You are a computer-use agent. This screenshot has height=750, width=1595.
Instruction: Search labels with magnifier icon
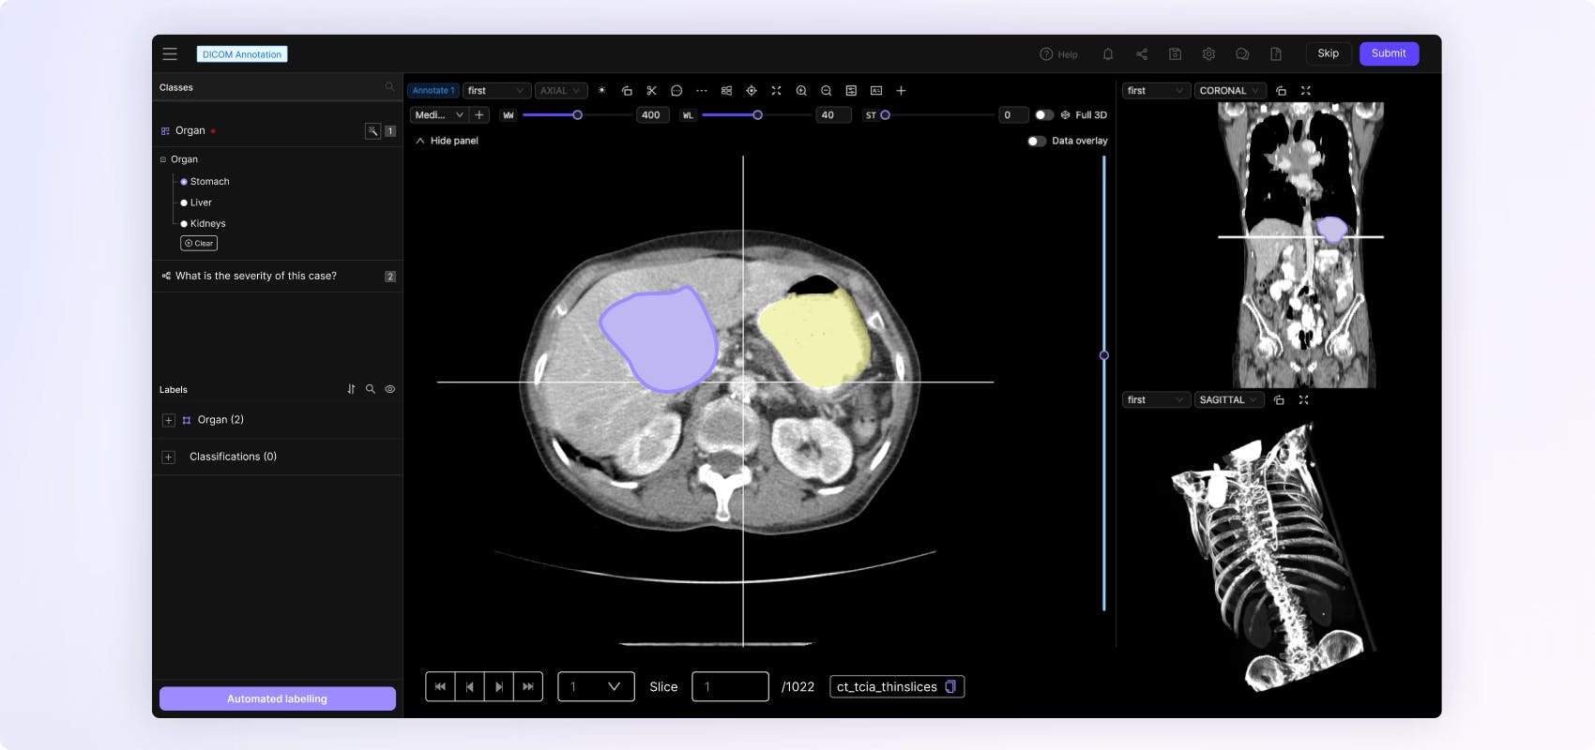[x=371, y=389]
